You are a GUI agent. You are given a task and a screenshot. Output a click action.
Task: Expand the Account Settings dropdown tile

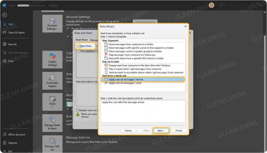52,24
